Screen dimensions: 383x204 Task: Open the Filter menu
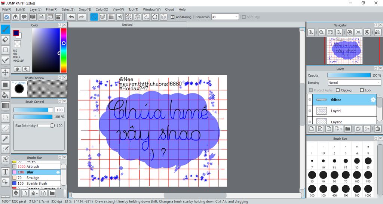tap(52, 9)
